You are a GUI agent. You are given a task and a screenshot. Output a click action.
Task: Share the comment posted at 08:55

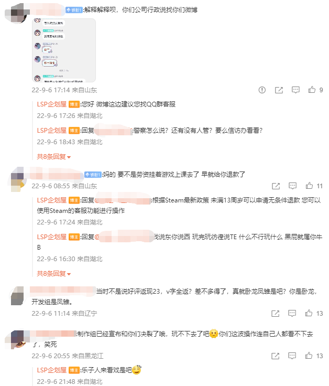276,186
